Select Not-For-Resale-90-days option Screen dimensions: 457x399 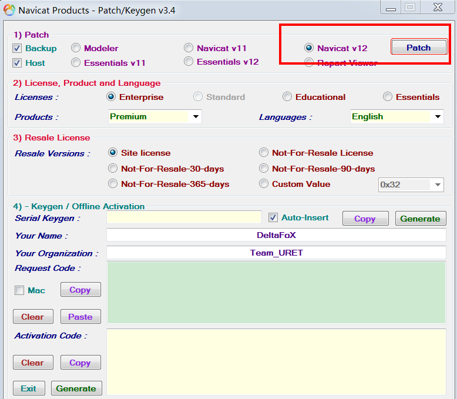point(264,168)
